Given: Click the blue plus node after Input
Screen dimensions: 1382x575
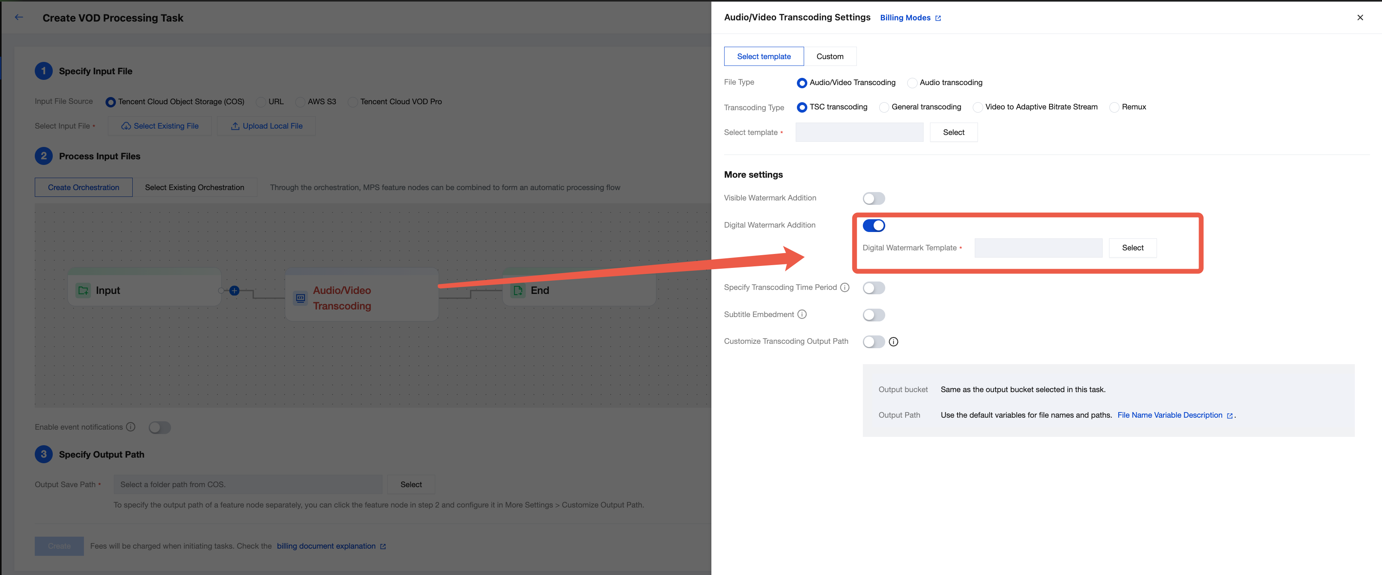Looking at the screenshot, I should coord(235,290).
